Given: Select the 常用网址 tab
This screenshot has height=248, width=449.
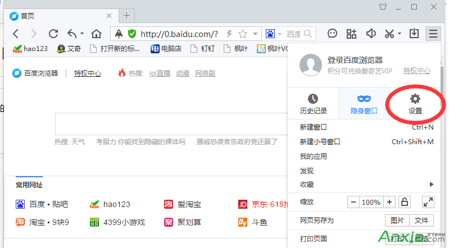Looking at the screenshot, I should pyautogui.click(x=29, y=185).
